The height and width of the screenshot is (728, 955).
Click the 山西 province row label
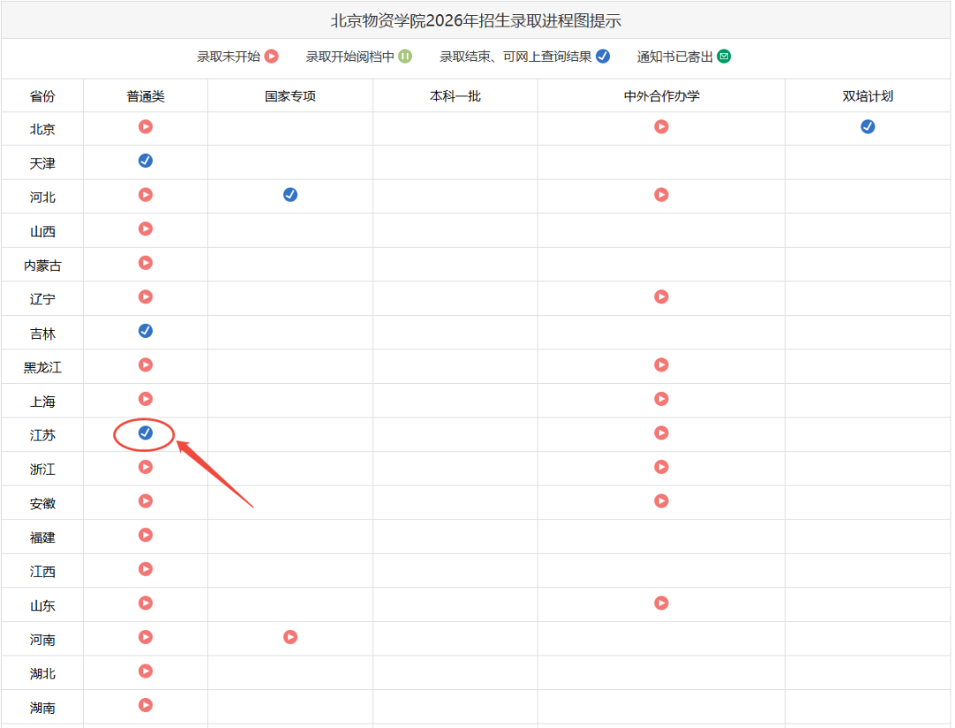click(x=42, y=232)
